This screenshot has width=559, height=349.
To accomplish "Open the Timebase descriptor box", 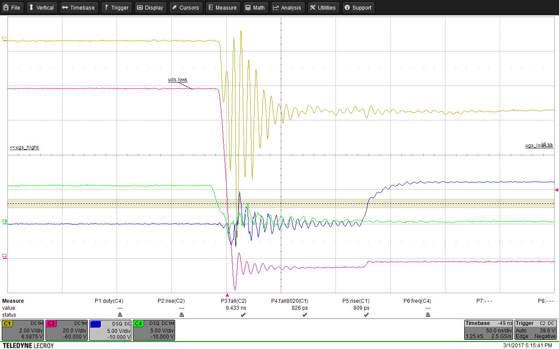I will click(x=488, y=330).
